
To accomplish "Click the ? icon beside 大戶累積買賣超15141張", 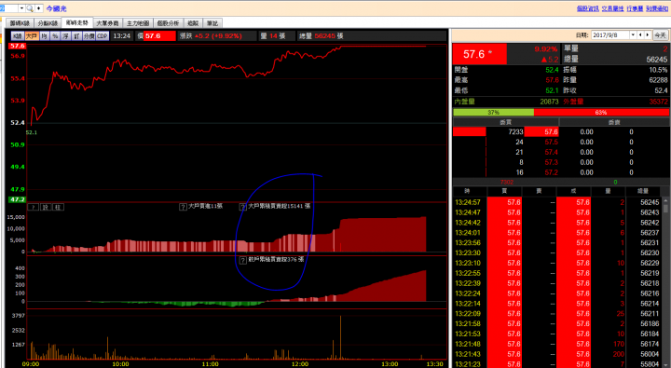I will pyautogui.click(x=242, y=207).
